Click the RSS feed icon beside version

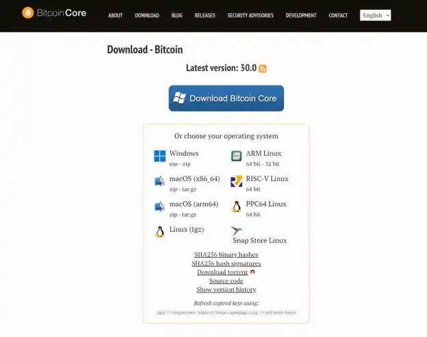(x=263, y=68)
